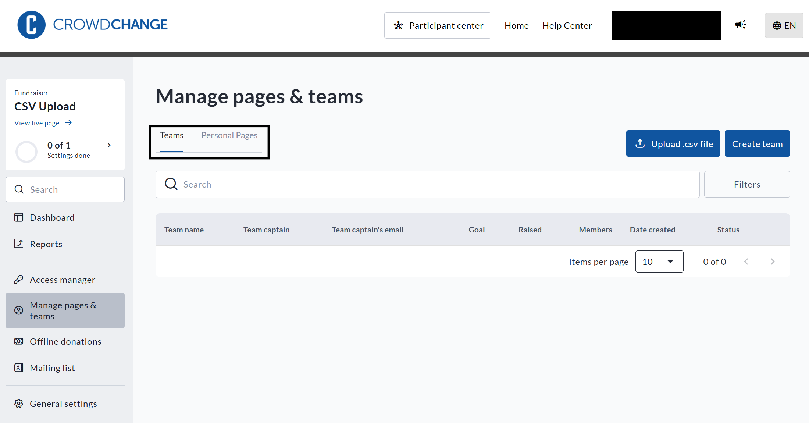Open General settings gear item

pyautogui.click(x=63, y=404)
